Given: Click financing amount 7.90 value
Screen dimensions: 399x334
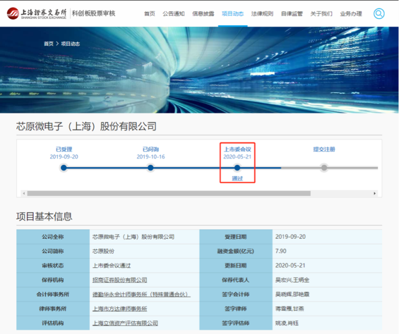Looking at the screenshot, I should [280, 251].
